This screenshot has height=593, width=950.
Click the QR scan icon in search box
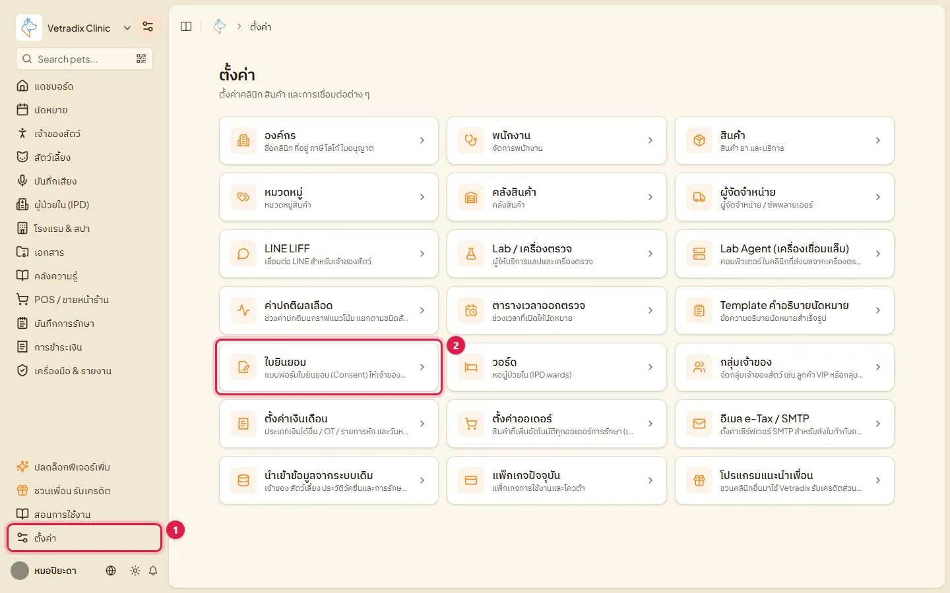[141, 59]
